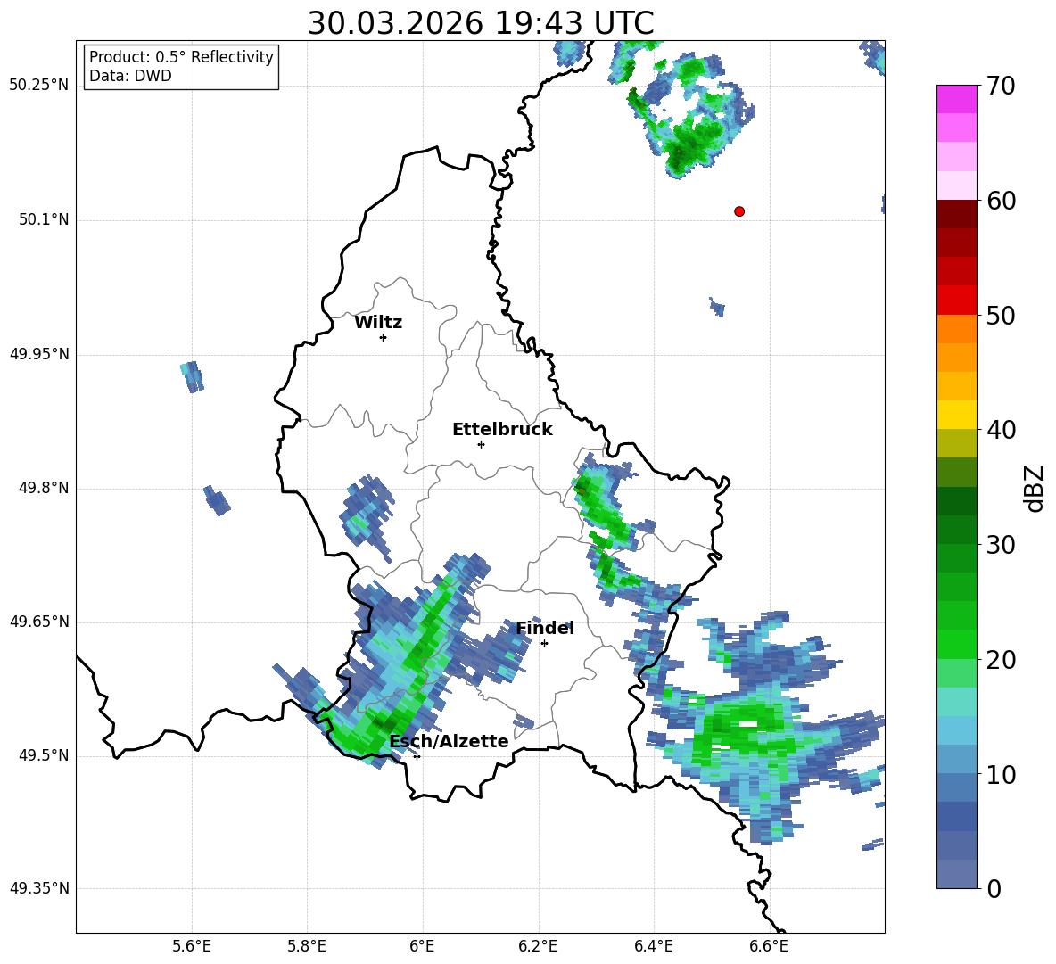Click the 49.5°N latitude label
This screenshot has height=964, width=1056.
43,755
